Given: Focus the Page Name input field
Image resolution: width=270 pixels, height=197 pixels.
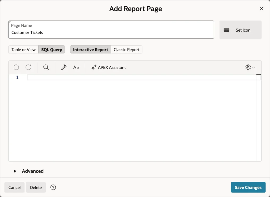Looking at the screenshot, I should click(111, 29).
